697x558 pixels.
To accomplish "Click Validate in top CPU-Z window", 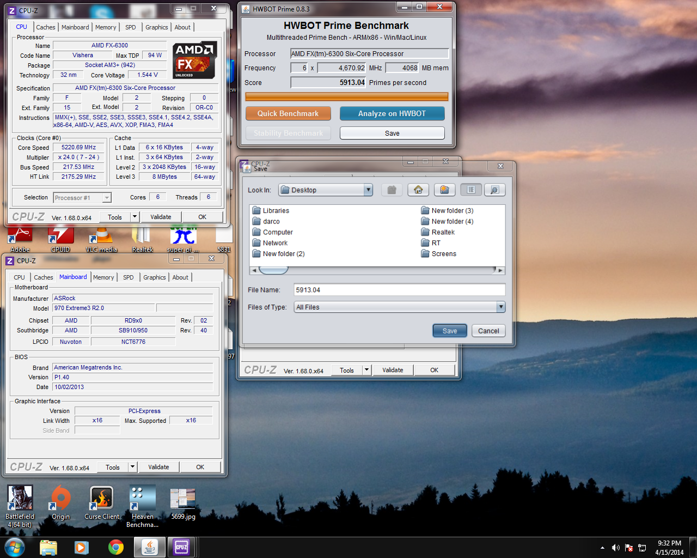I will (161, 217).
